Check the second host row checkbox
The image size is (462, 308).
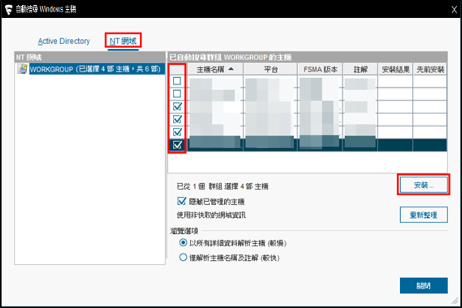(x=178, y=94)
